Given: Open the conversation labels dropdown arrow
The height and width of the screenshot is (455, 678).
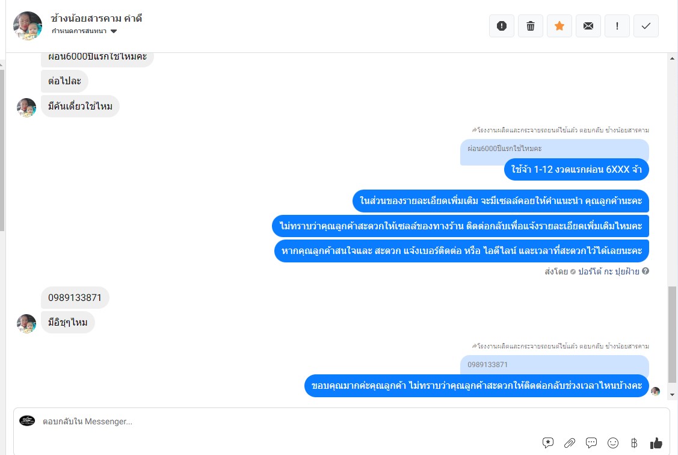Looking at the screenshot, I should pos(114,31).
